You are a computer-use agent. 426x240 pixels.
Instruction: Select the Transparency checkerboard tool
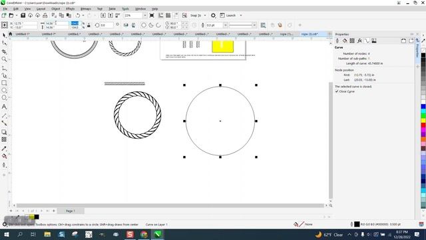pos(4,139)
